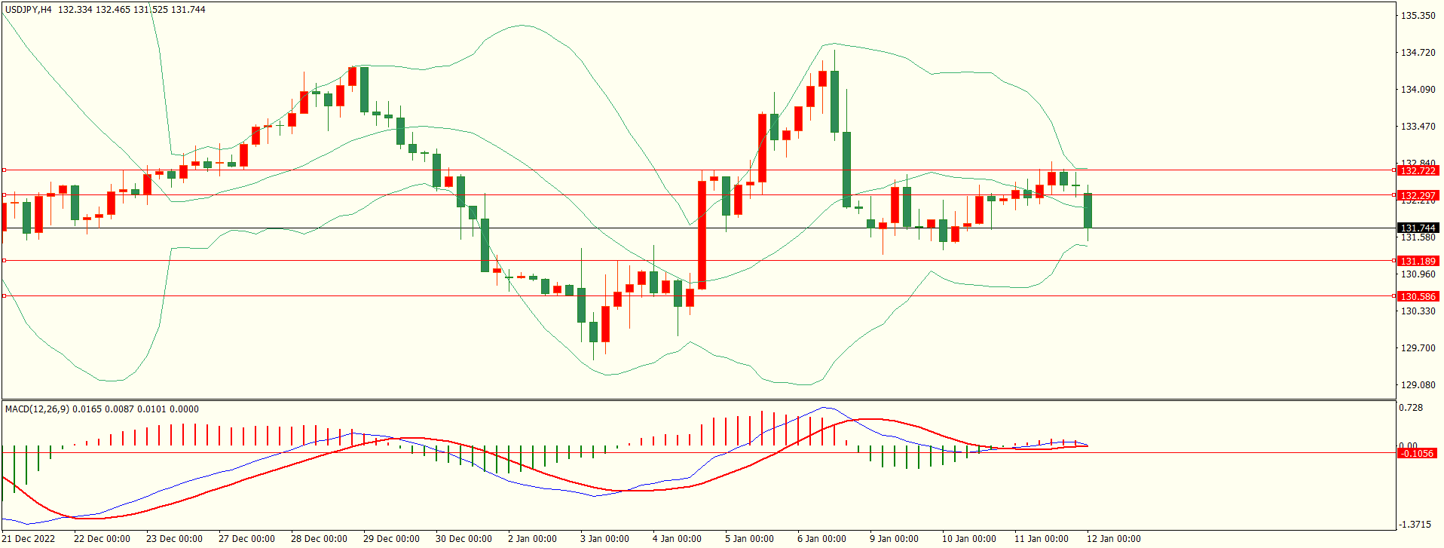
Task: Select left handle of the 131.189 horizontal line
Action: (4, 261)
